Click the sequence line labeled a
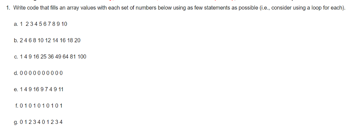This screenshot has height=128, width=352. (41, 24)
